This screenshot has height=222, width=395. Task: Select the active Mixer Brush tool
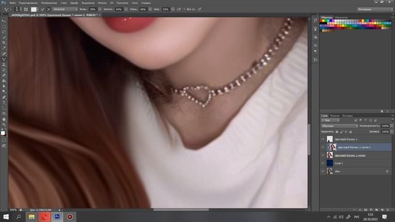pos(4,59)
